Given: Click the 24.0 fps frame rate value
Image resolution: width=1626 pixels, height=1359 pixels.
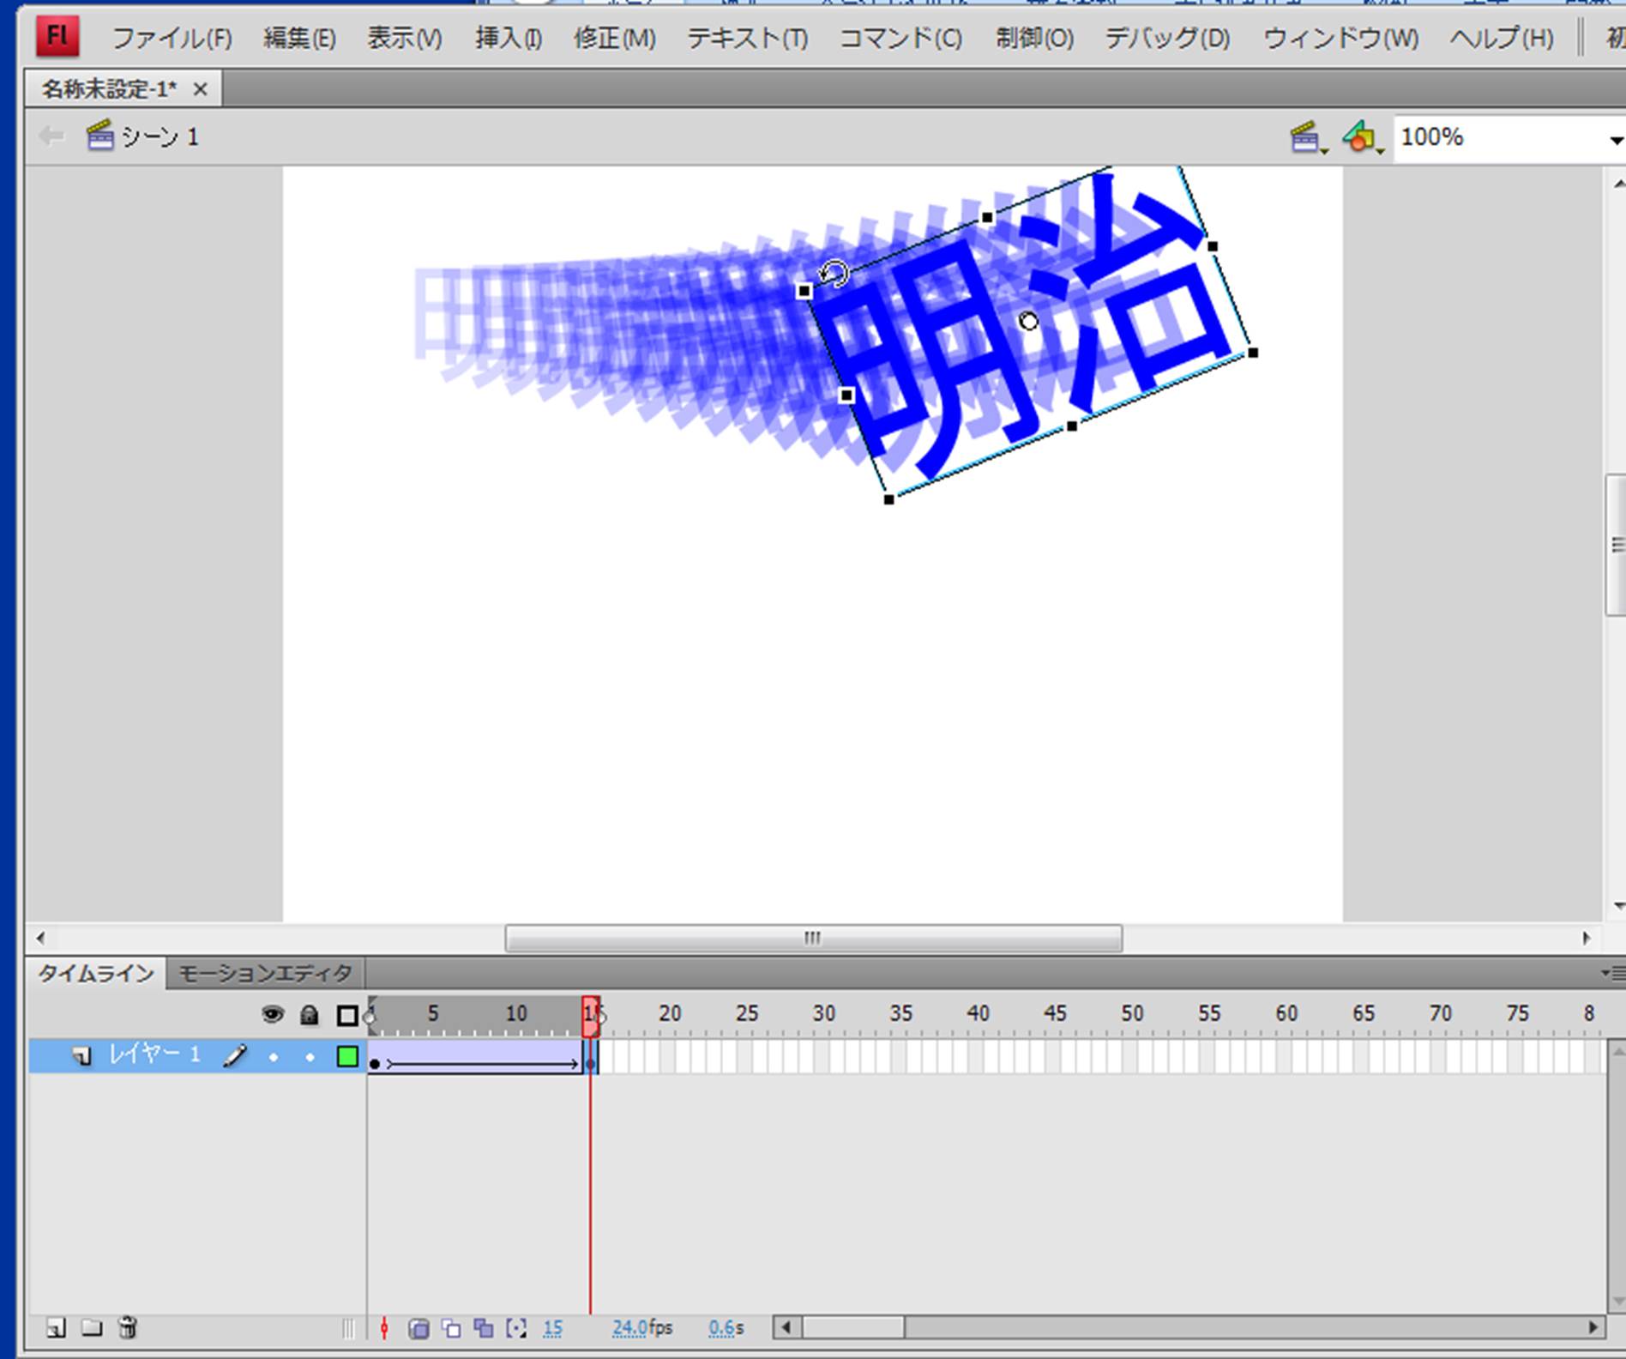Looking at the screenshot, I should pos(629,1328).
